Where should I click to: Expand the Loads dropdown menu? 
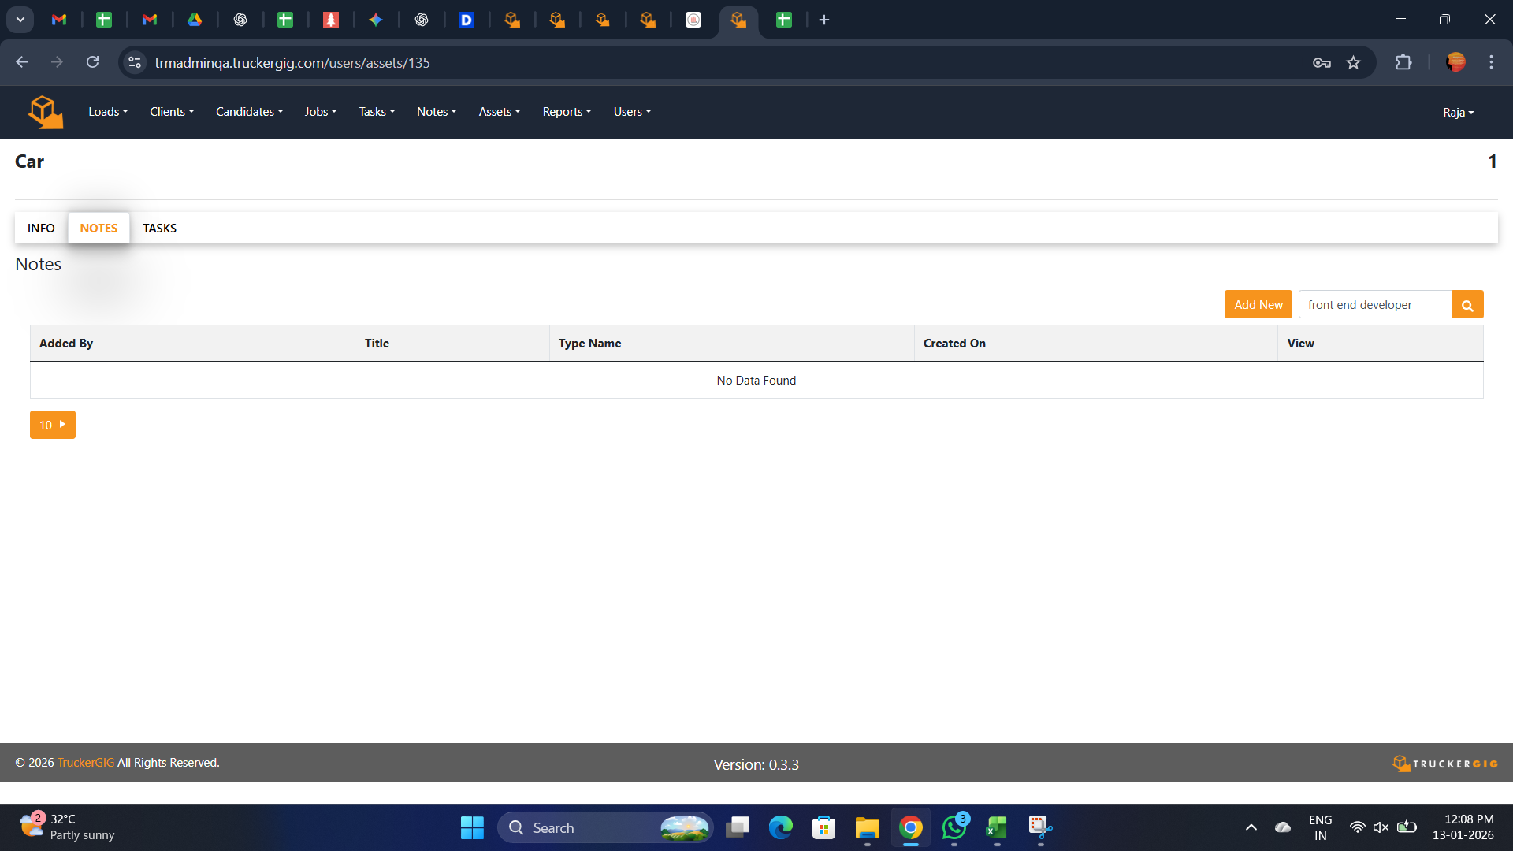point(108,112)
